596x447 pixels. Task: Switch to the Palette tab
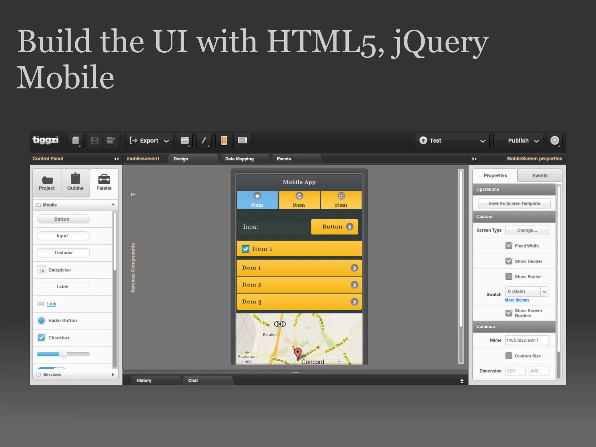click(104, 183)
